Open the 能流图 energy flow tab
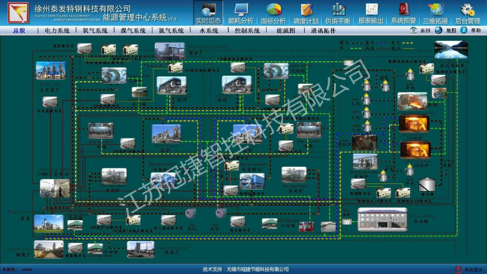This screenshot has width=487, height=274. [286, 31]
